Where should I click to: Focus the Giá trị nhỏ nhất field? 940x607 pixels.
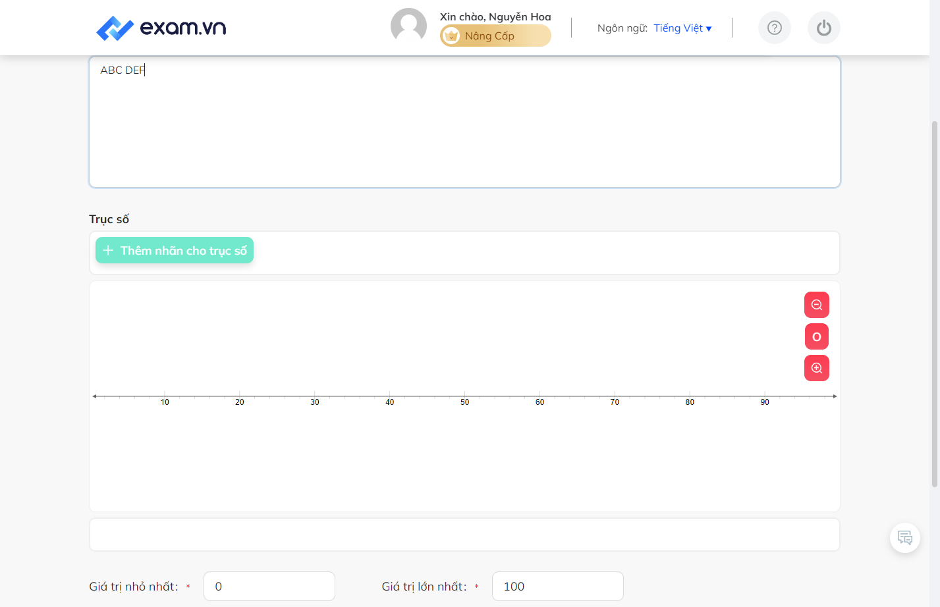[269, 586]
